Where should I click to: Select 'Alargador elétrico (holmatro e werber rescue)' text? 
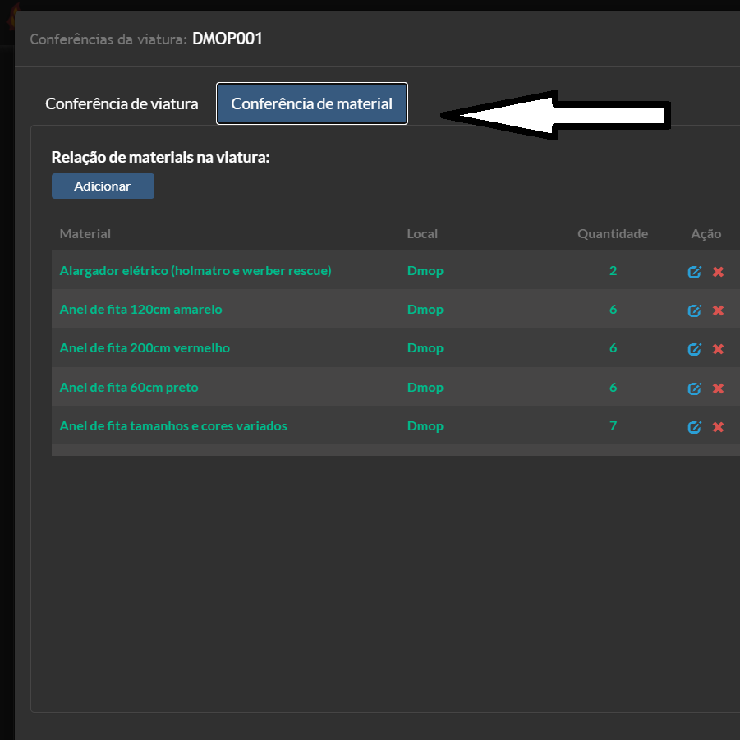pos(195,270)
